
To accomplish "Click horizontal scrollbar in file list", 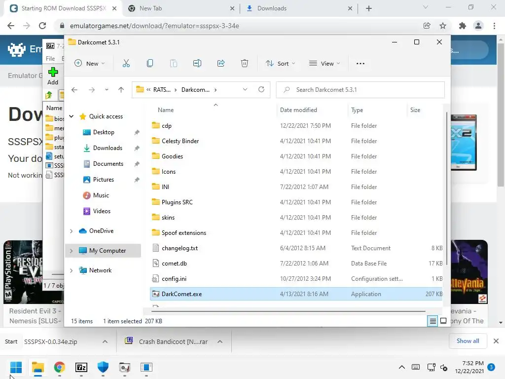I will [x=288, y=311].
